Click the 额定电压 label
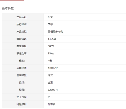This screenshot has width=126, height=109. point(22,46)
